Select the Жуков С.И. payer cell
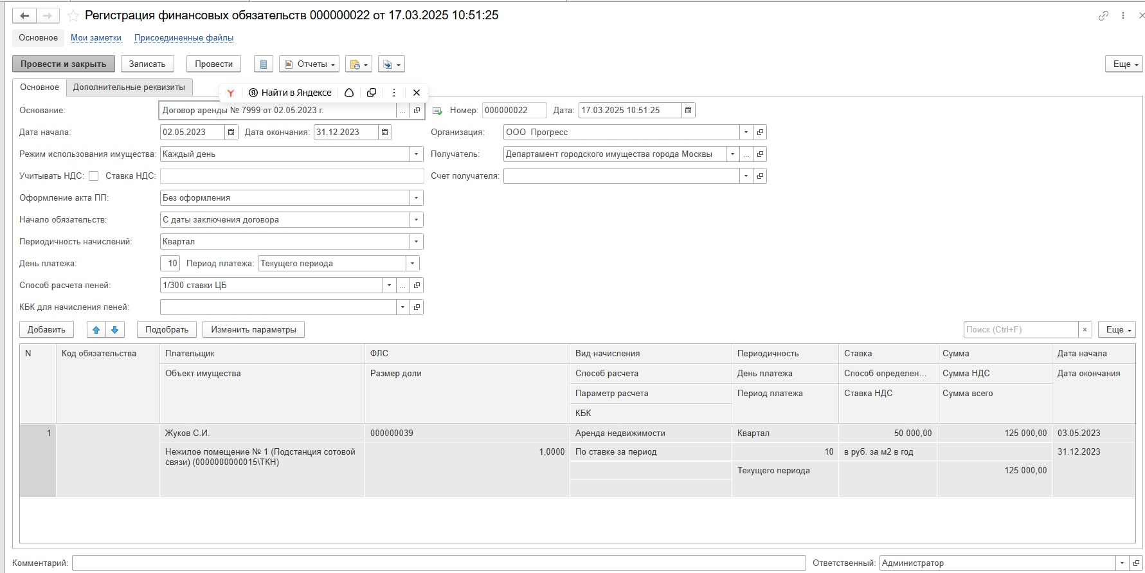This screenshot has width=1145, height=573. point(262,433)
